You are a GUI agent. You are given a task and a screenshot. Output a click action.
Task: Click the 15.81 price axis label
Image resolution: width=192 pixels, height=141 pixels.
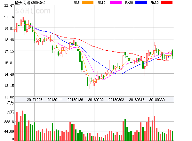pyautogui.click(x=9, y=63)
